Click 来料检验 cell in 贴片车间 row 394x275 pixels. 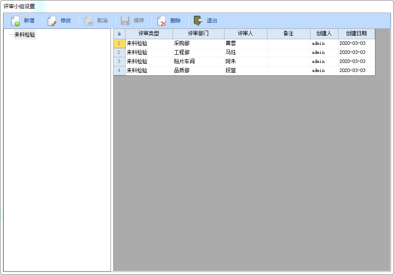[x=149, y=62]
